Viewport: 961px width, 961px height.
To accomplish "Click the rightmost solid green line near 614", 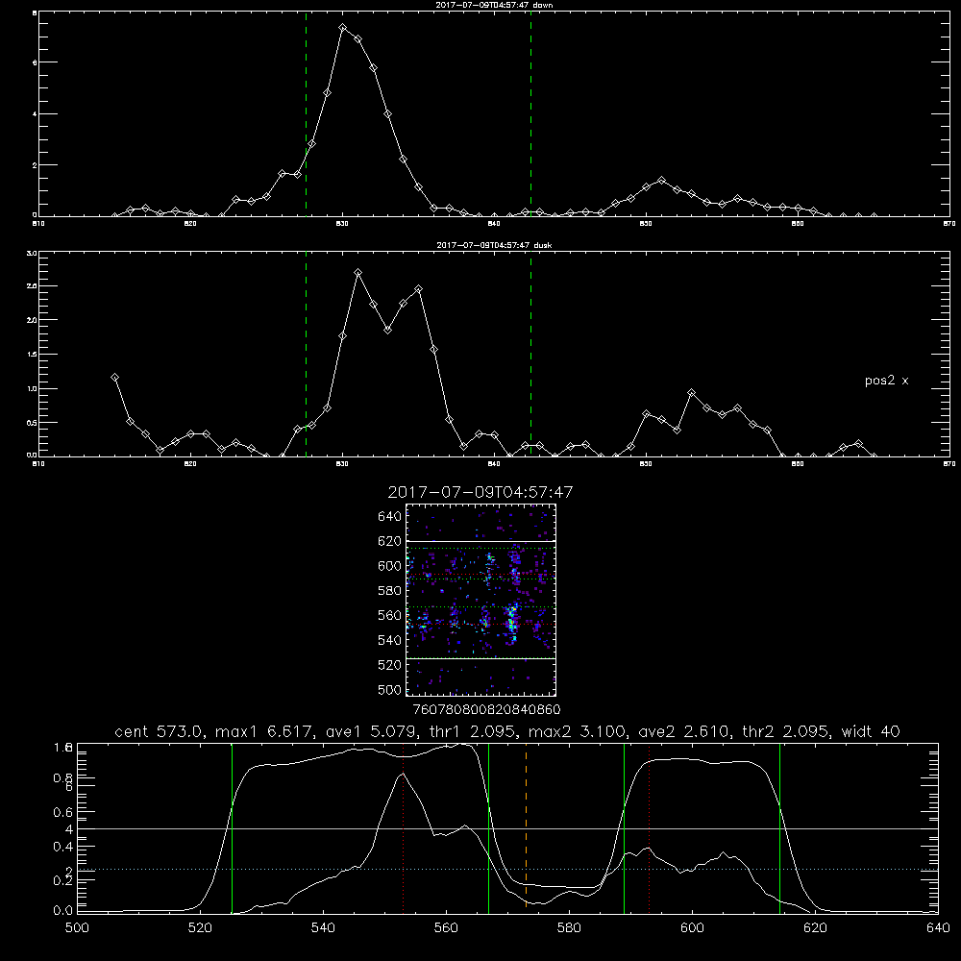I will tap(779, 828).
